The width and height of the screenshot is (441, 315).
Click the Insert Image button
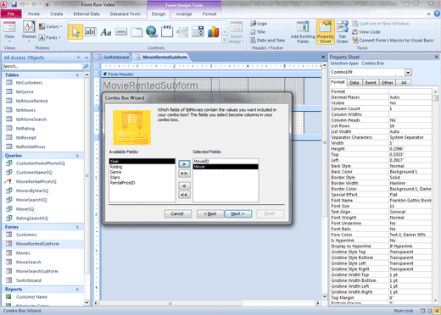point(236,33)
